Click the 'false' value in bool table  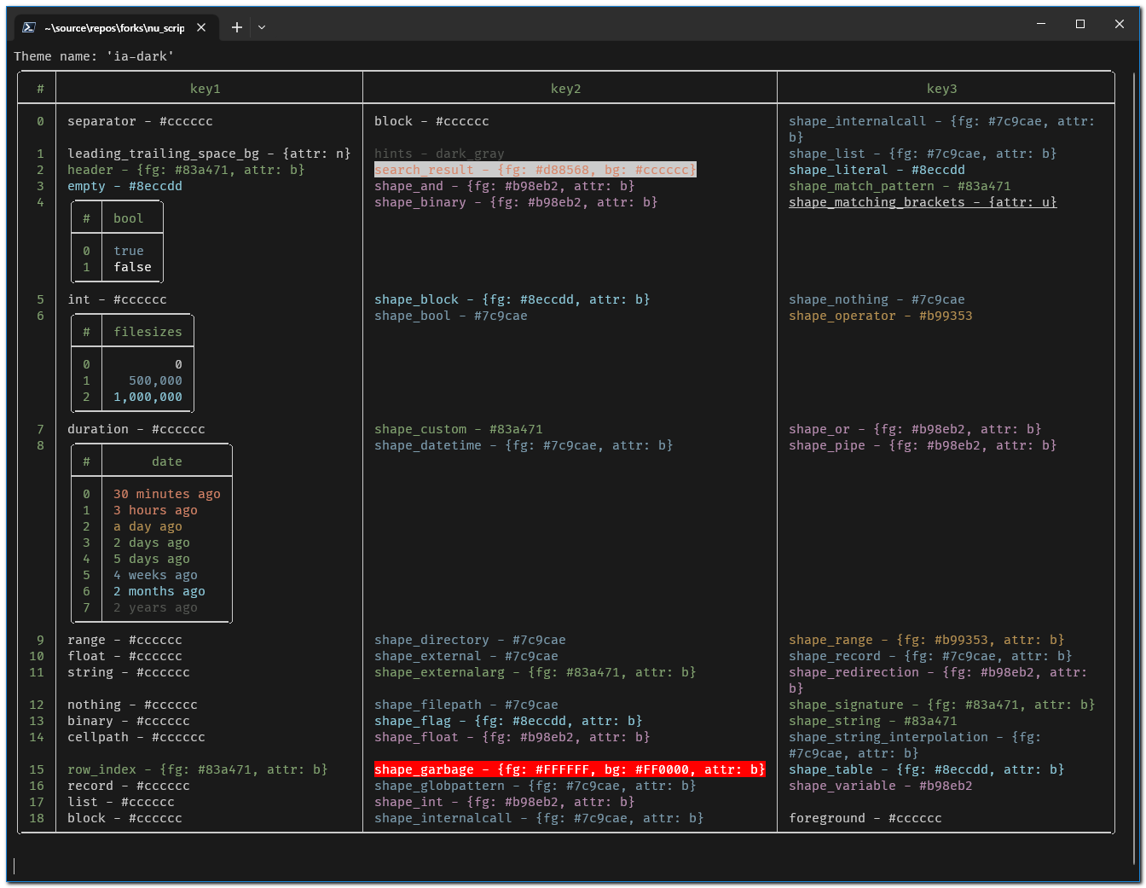coord(133,267)
